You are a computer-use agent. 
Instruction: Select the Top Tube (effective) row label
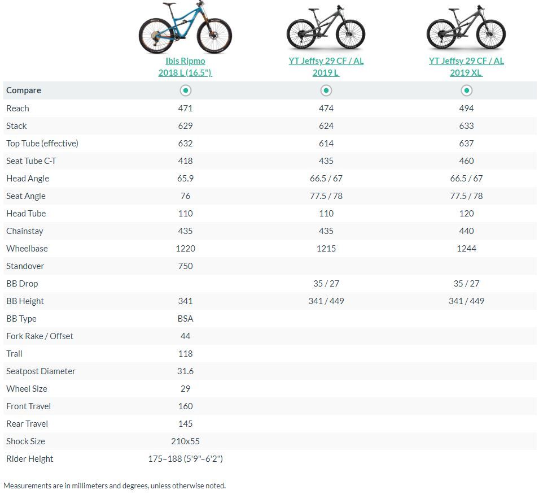click(x=42, y=143)
